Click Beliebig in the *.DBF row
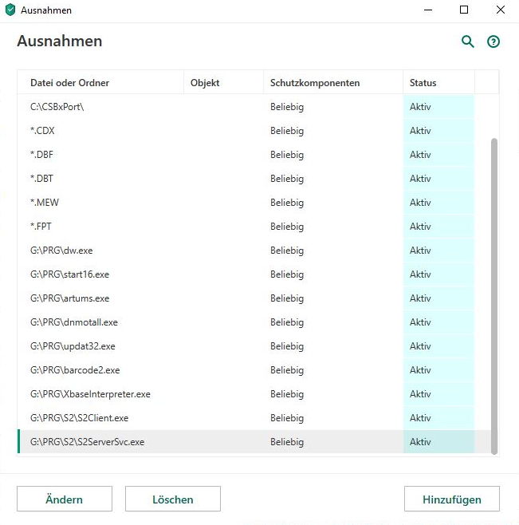 pyautogui.click(x=287, y=155)
